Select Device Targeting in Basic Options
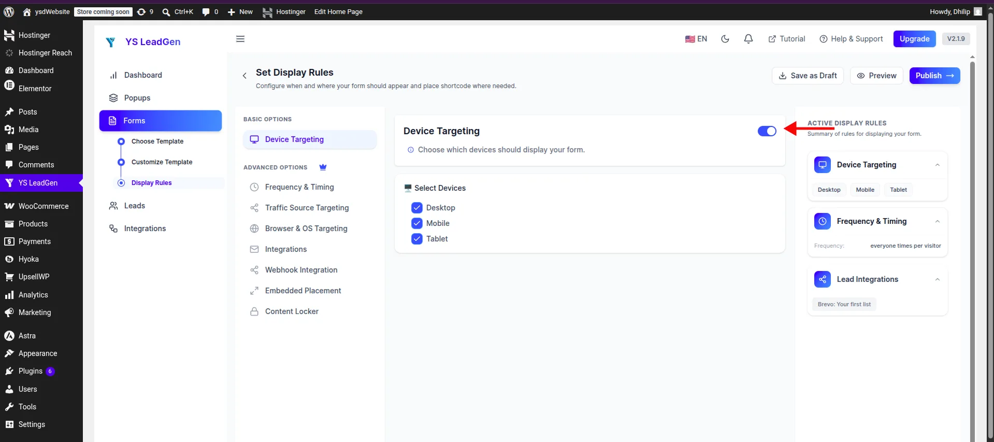 tap(310, 139)
